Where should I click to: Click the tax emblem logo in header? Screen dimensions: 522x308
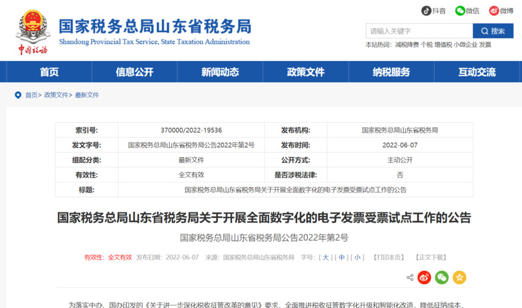pyautogui.click(x=33, y=32)
